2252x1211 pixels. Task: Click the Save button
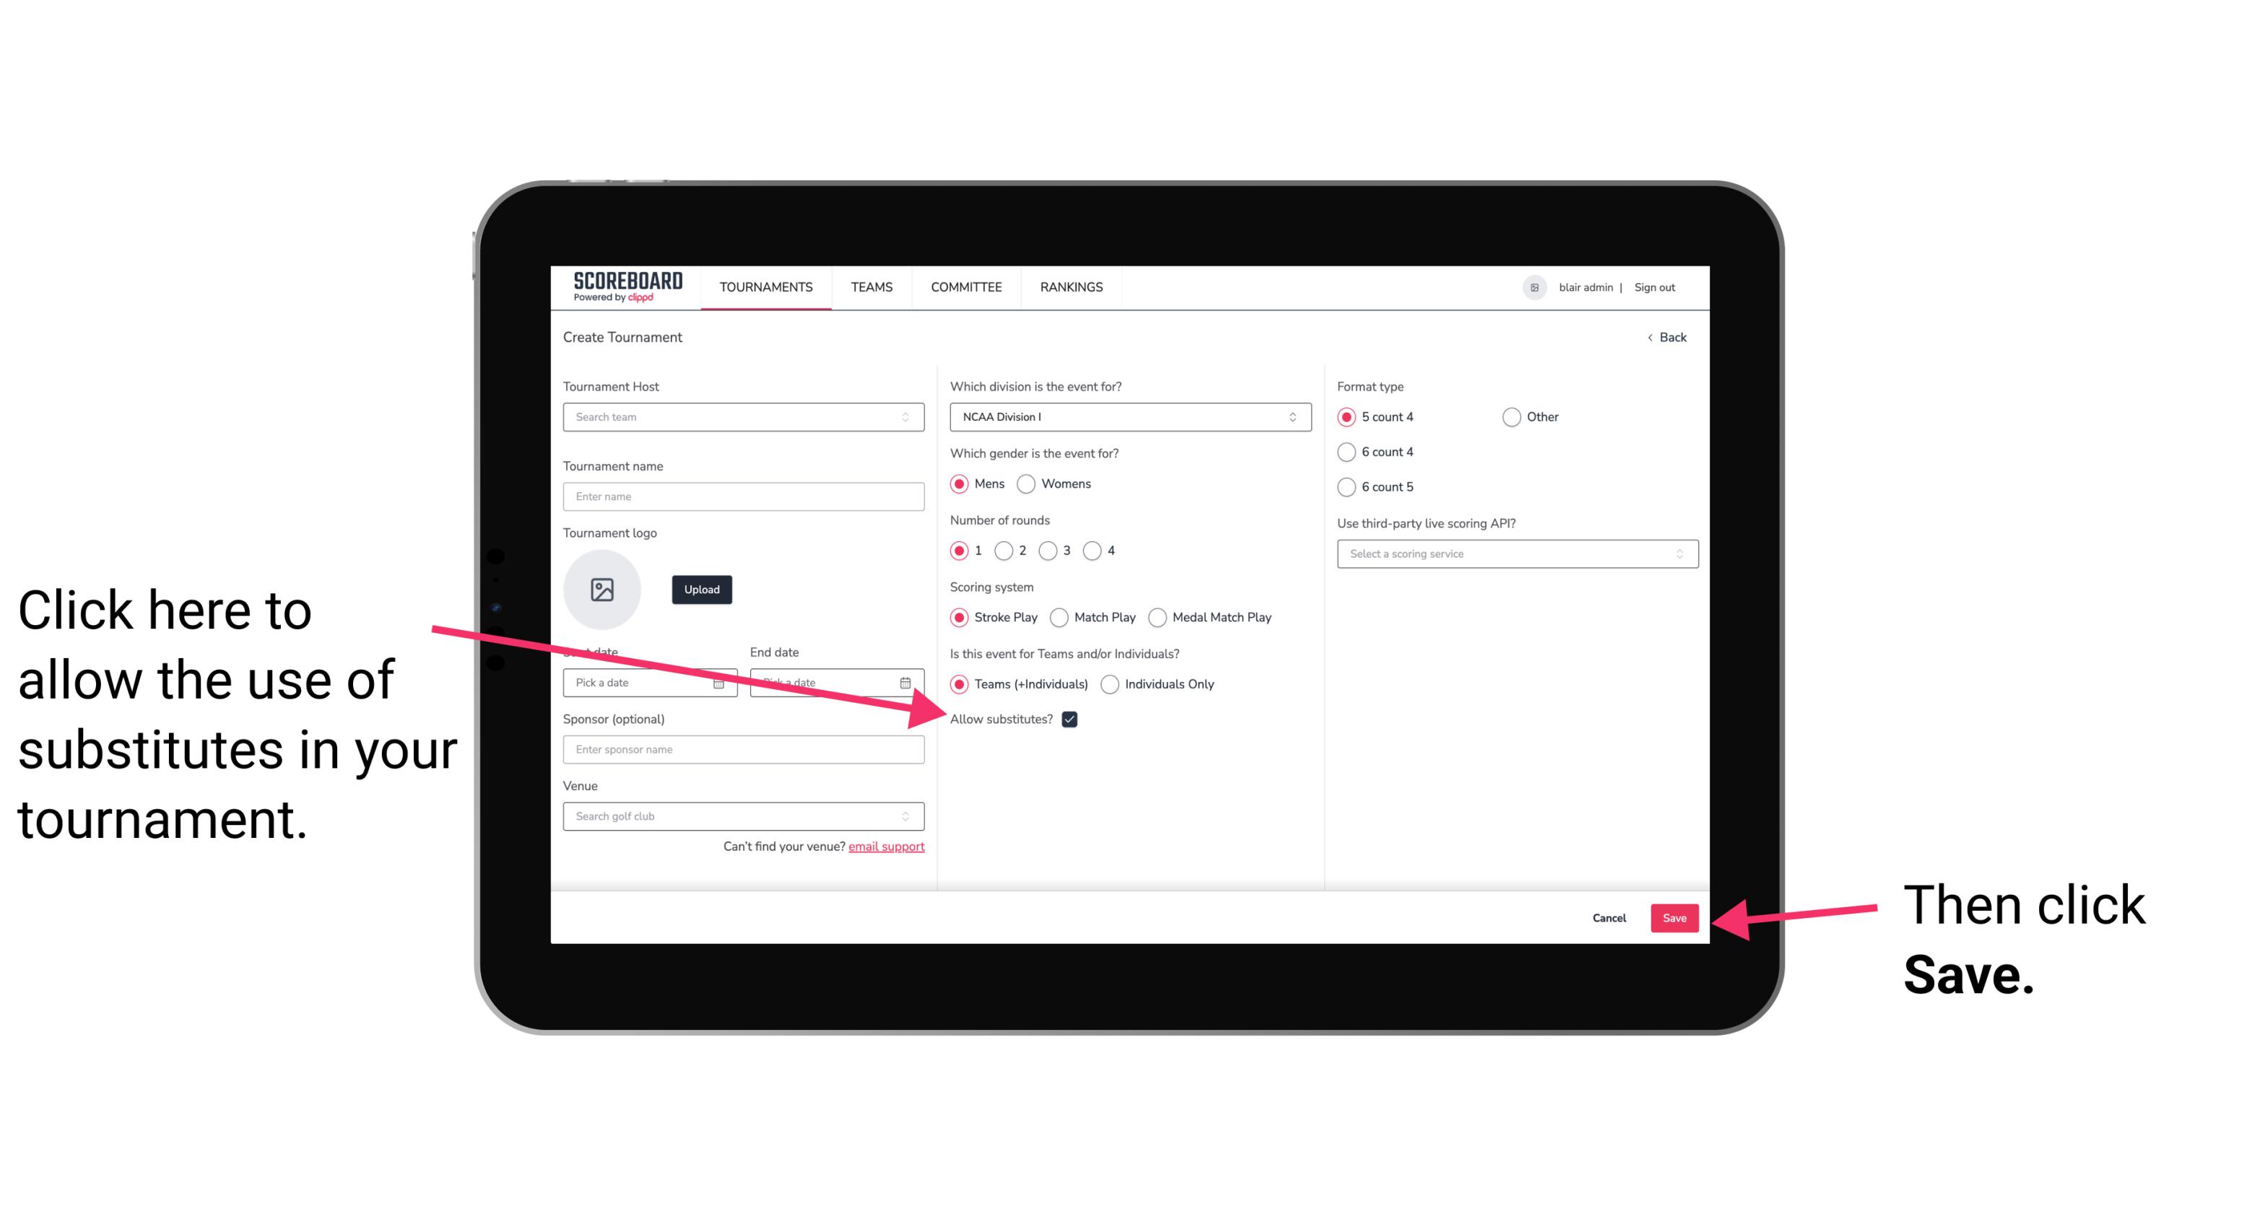(x=1675, y=916)
